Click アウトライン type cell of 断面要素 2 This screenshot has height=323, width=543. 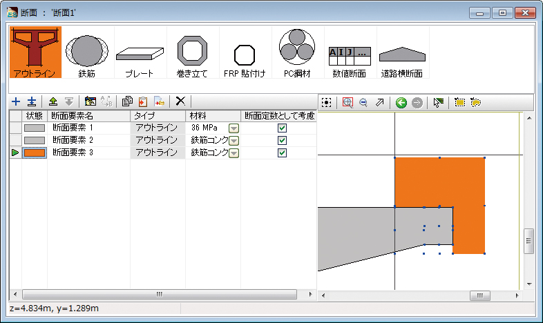click(158, 140)
